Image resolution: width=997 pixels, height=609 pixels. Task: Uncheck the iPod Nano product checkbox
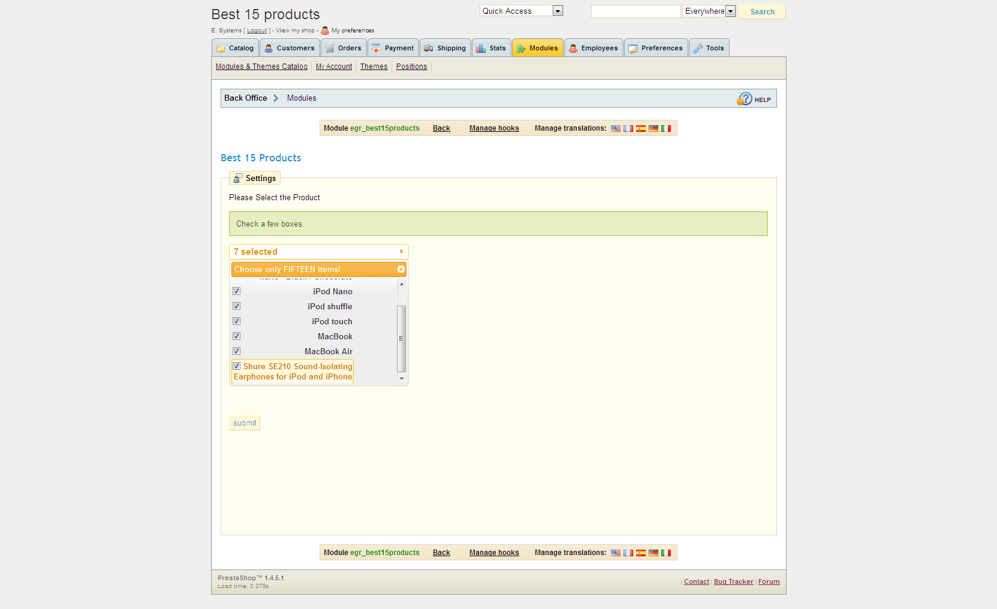click(236, 291)
